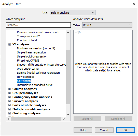This screenshot has height=136, width=138.
Task: Select Nonlinear regression (curve fit)
Action: point(36,48)
